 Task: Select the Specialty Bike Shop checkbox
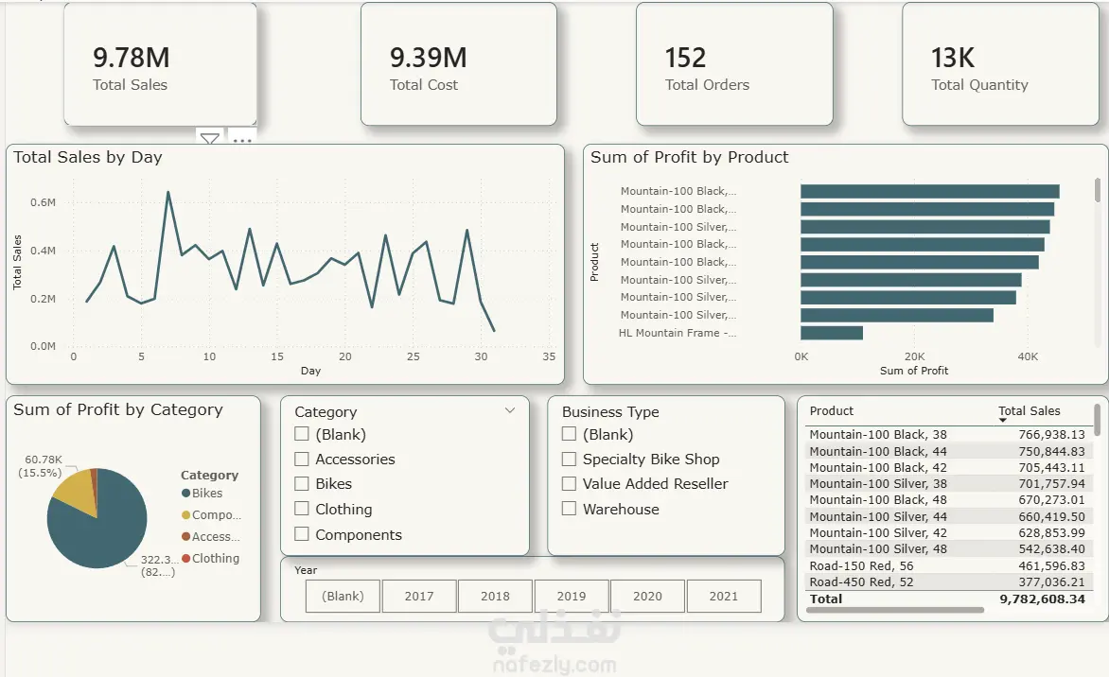tap(569, 459)
